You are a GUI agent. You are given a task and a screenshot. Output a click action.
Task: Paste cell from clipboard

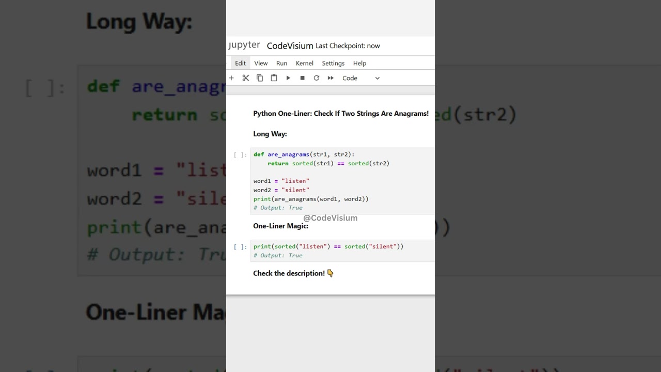coord(274,78)
